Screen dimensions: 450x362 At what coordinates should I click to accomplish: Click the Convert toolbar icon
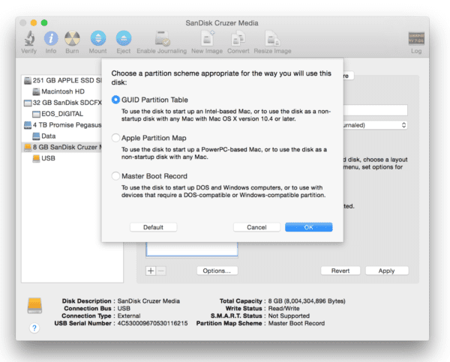coord(238,37)
